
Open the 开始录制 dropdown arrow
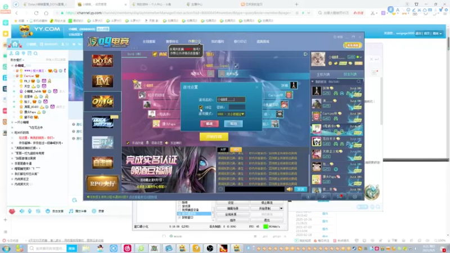281,209
